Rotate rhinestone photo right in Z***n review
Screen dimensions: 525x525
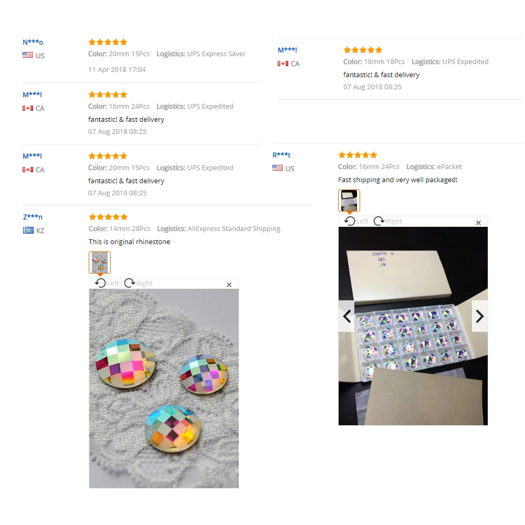(x=138, y=283)
